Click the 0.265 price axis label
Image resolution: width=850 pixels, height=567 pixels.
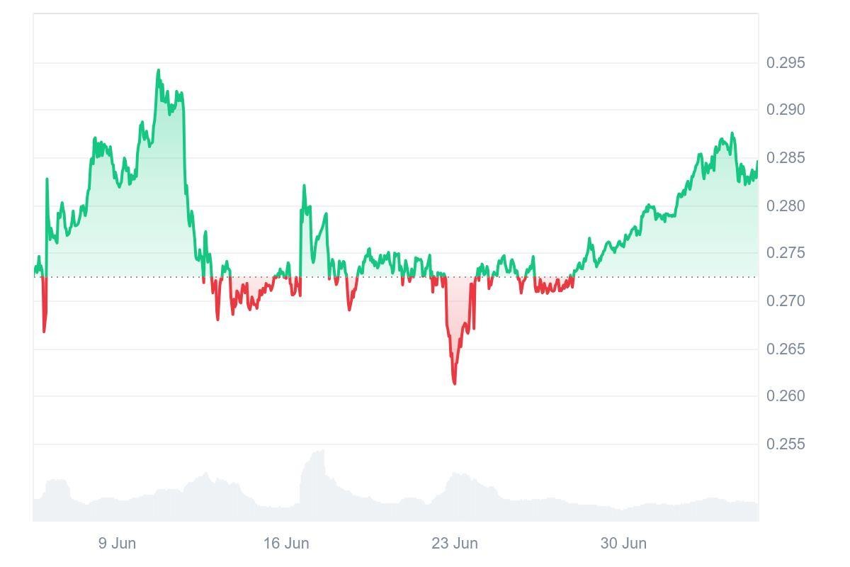tap(786, 349)
